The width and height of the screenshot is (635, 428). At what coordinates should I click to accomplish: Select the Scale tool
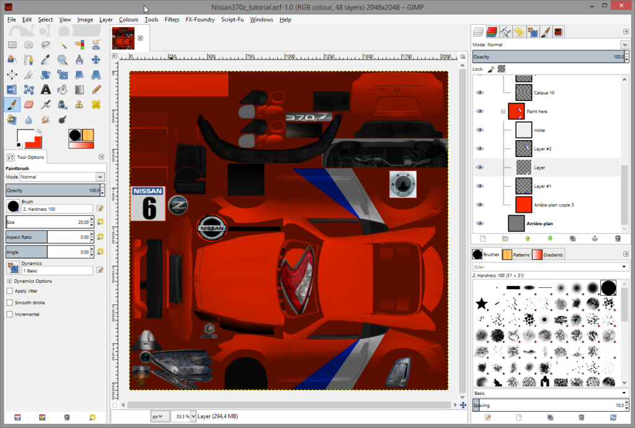point(63,75)
